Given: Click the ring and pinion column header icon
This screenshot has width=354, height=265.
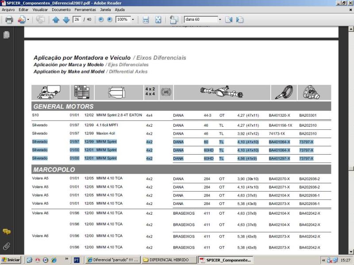Looking at the screenshot, I should pyautogui.click(x=284, y=92).
